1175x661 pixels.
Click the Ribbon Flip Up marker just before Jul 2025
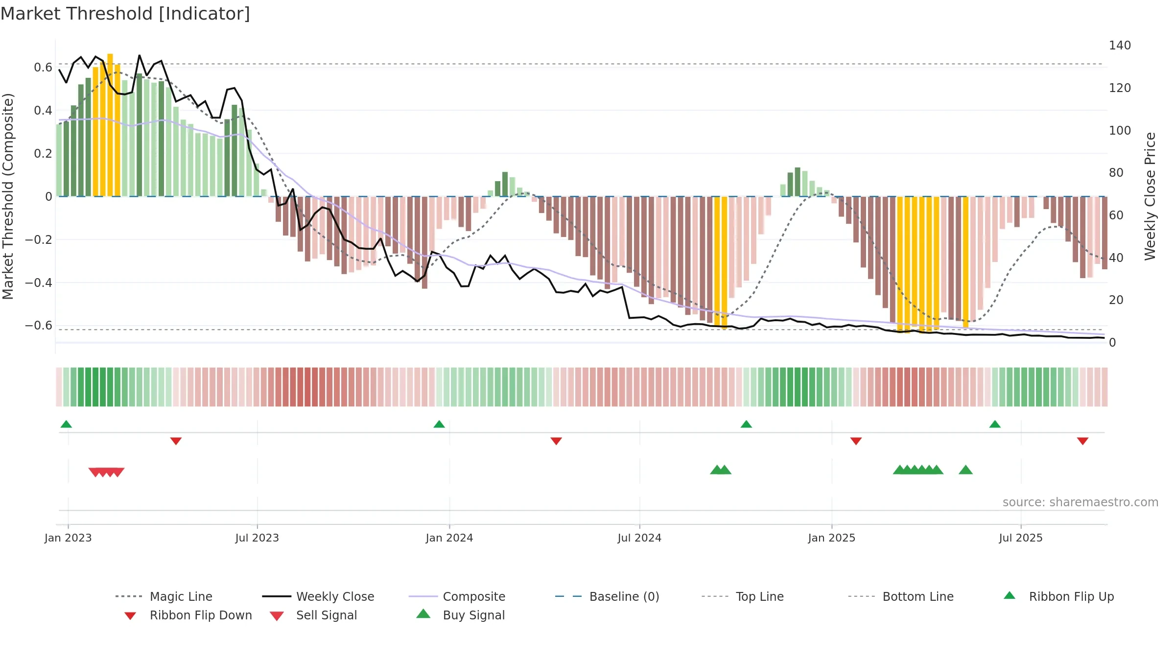[995, 424]
